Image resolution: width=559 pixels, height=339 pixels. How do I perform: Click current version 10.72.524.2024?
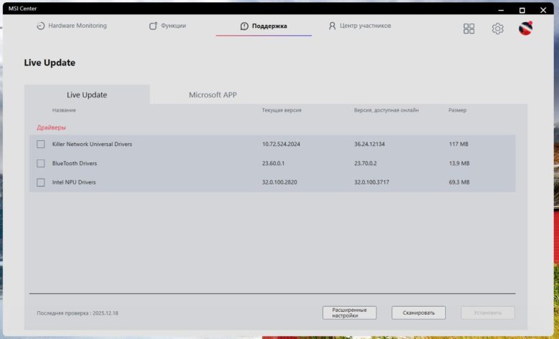tap(281, 144)
